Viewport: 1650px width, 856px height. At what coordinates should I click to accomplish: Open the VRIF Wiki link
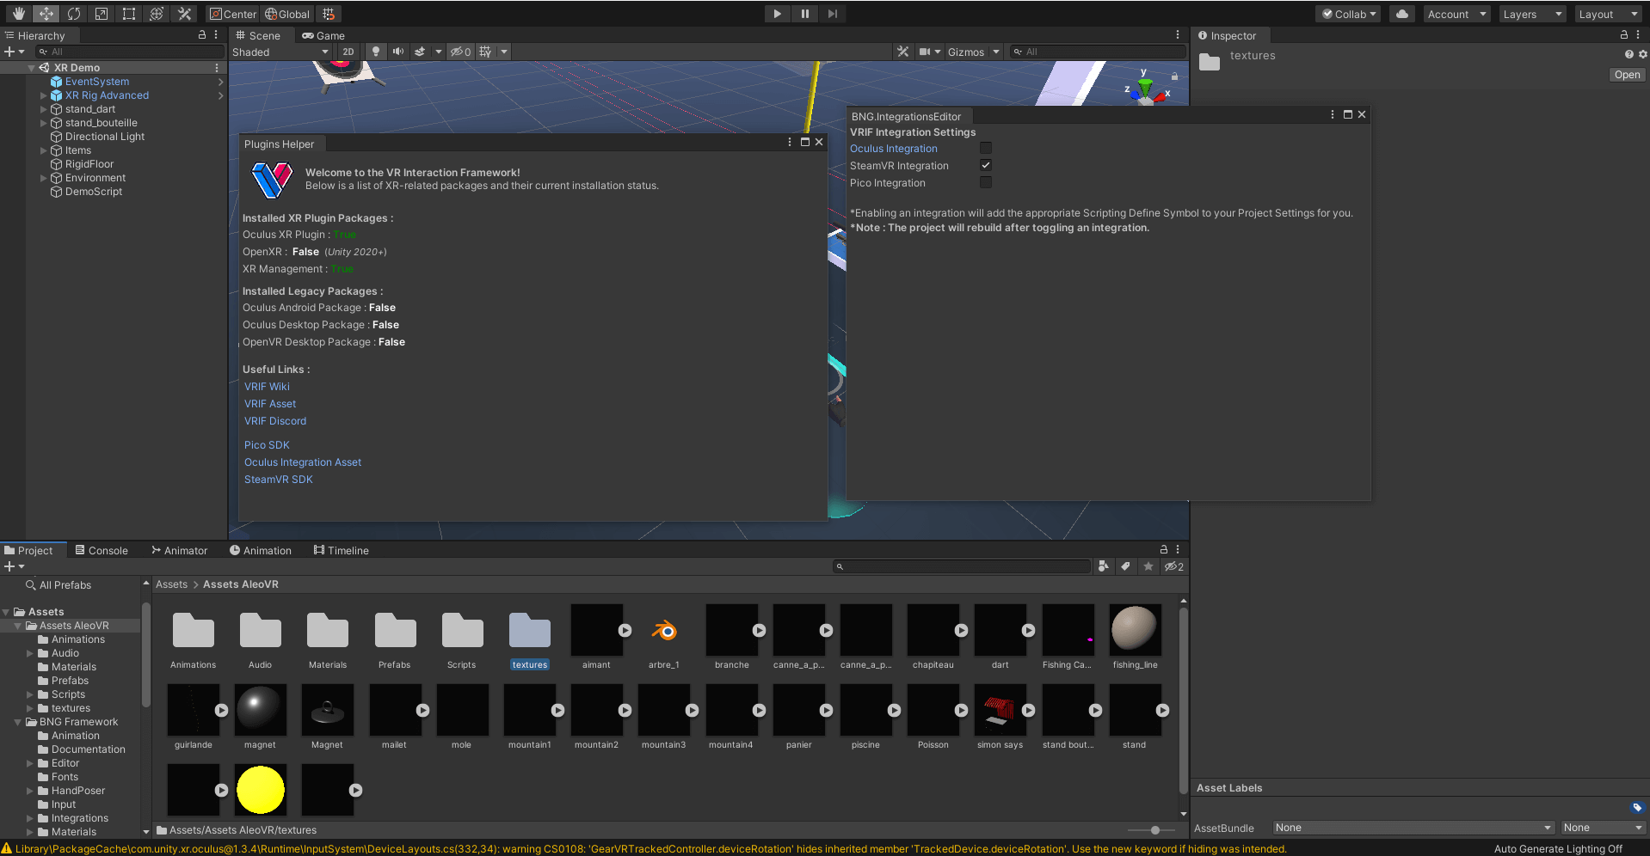(267, 387)
